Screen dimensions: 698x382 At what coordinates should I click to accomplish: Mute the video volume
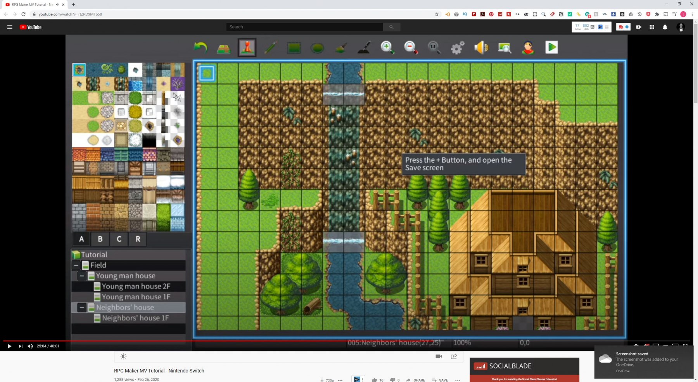pyautogui.click(x=30, y=346)
